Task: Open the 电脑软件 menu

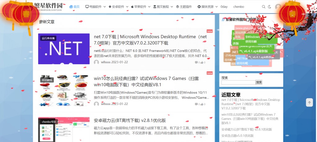Action: click(93, 7)
